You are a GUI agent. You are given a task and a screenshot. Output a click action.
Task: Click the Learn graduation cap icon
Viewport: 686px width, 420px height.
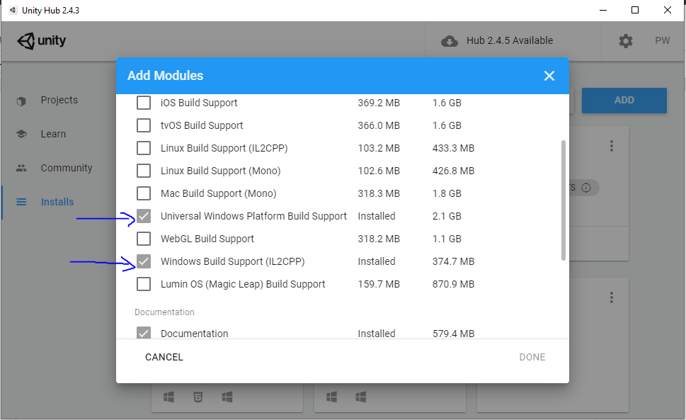tap(21, 134)
